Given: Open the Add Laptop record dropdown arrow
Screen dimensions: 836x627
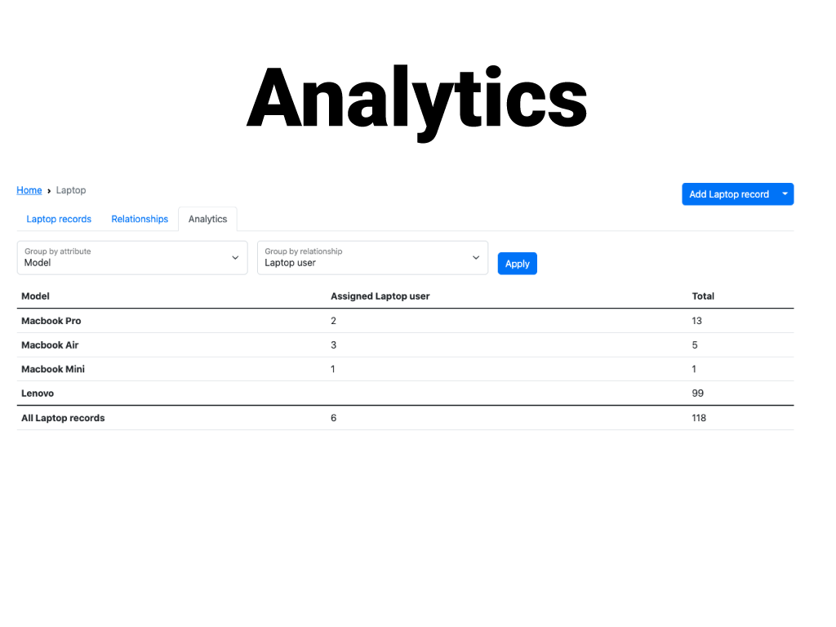Looking at the screenshot, I should click(785, 193).
